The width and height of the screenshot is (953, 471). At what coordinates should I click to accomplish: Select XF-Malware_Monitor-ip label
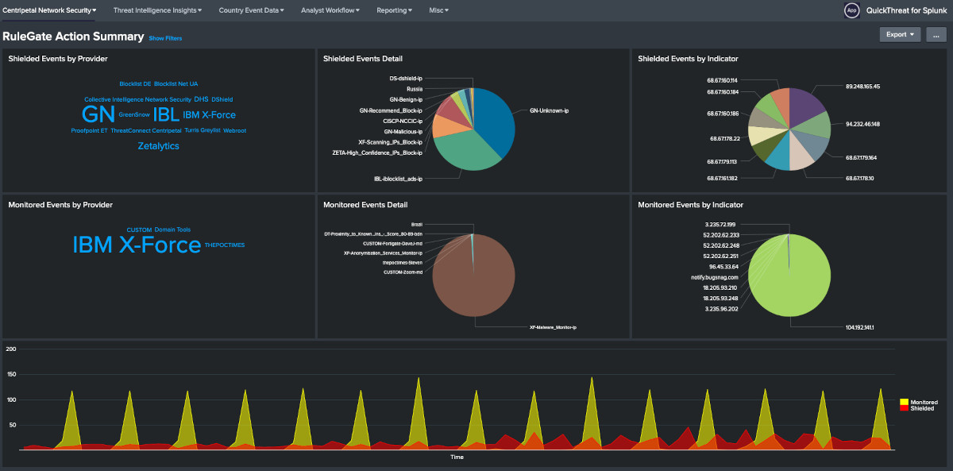tap(553, 326)
